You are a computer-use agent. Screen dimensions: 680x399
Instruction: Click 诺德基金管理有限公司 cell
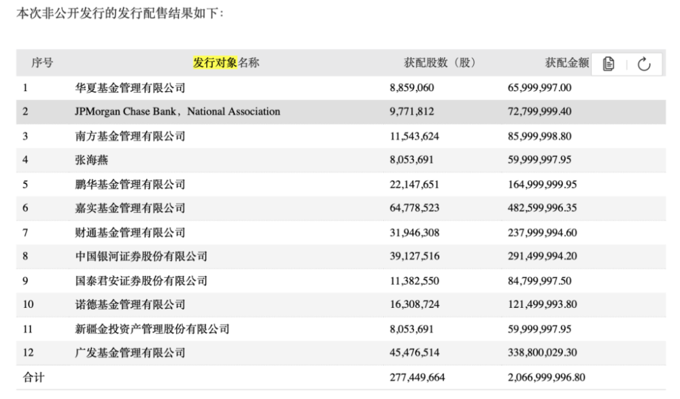click(130, 305)
